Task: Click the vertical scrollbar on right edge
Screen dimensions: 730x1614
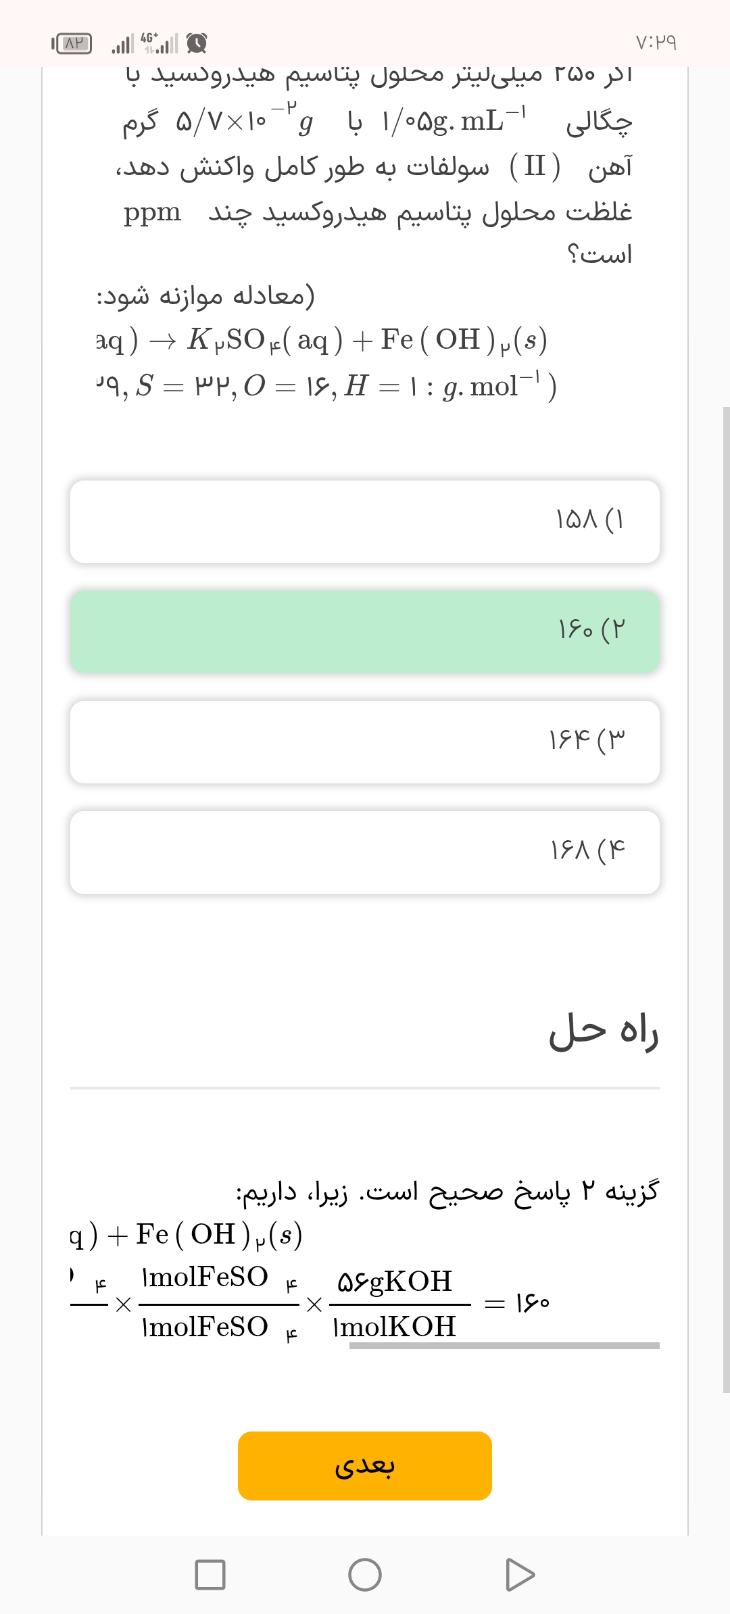Action: coord(726,899)
